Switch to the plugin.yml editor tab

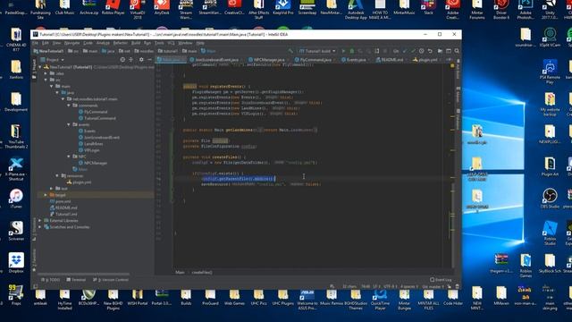coord(425,60)
